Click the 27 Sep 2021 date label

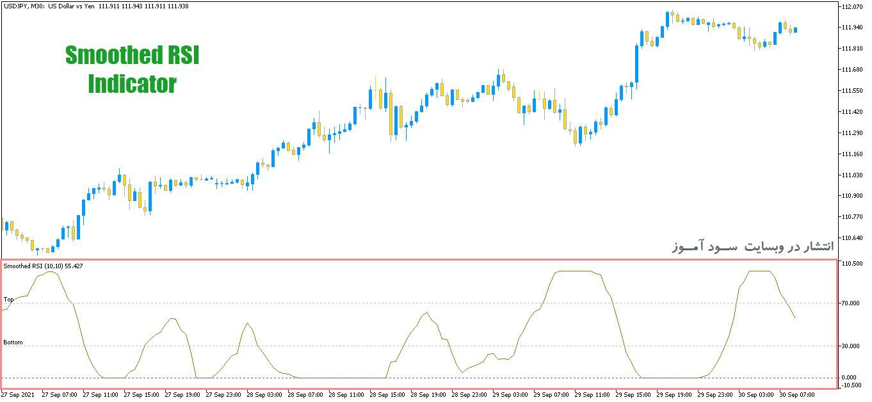pos(17,395)
